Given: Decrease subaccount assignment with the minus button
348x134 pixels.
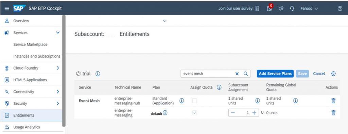Looking at the screenshot, I should [232, 113].
